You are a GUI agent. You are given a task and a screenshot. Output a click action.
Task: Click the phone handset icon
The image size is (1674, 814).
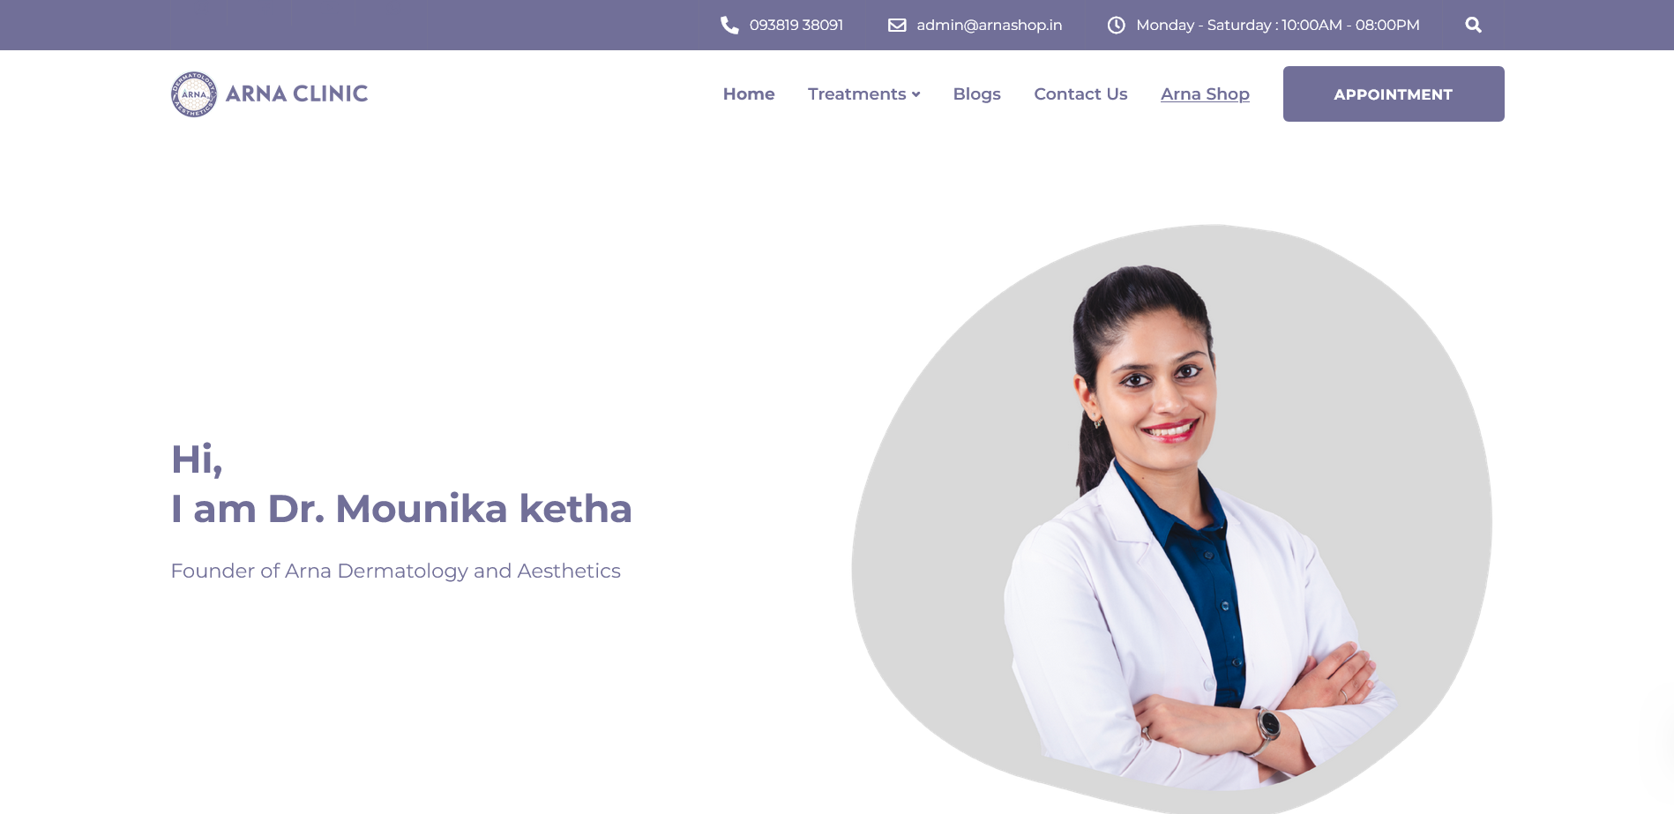(729, 25)
